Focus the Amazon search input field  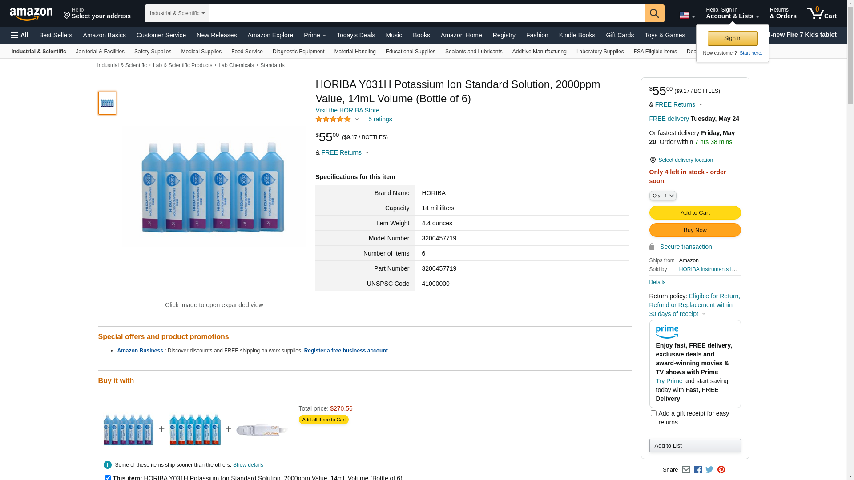426,13
